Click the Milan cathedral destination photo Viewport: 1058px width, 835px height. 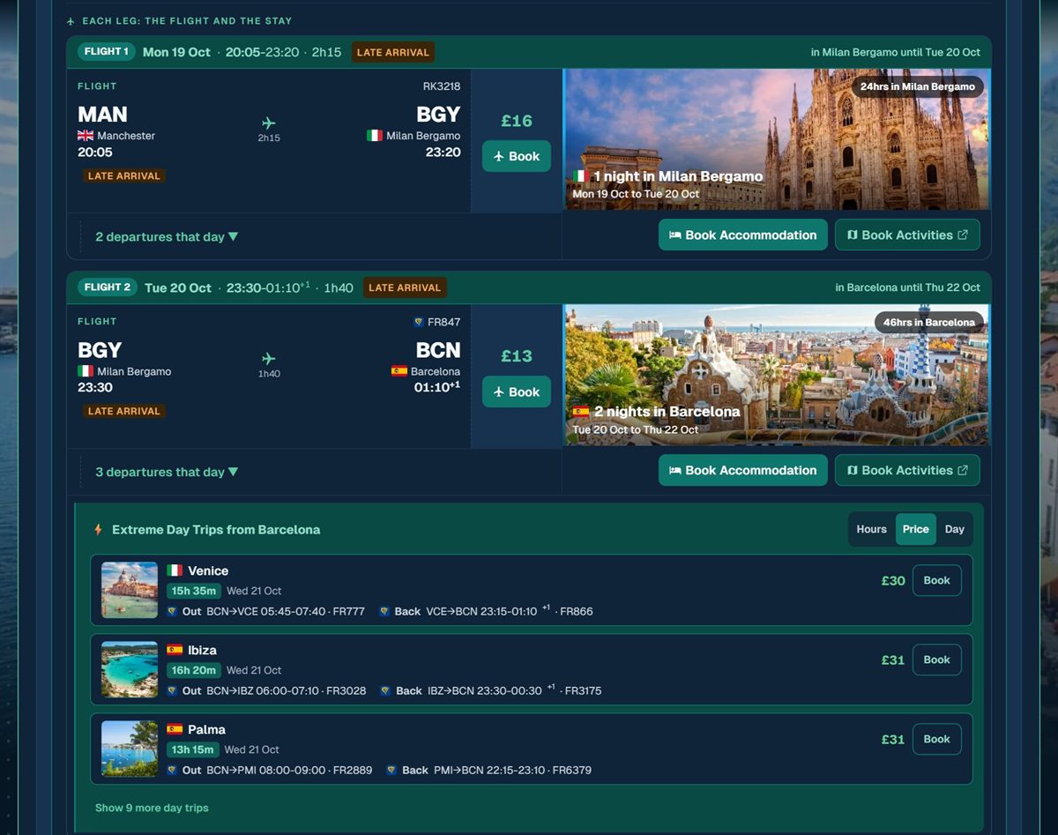point(776,139)
